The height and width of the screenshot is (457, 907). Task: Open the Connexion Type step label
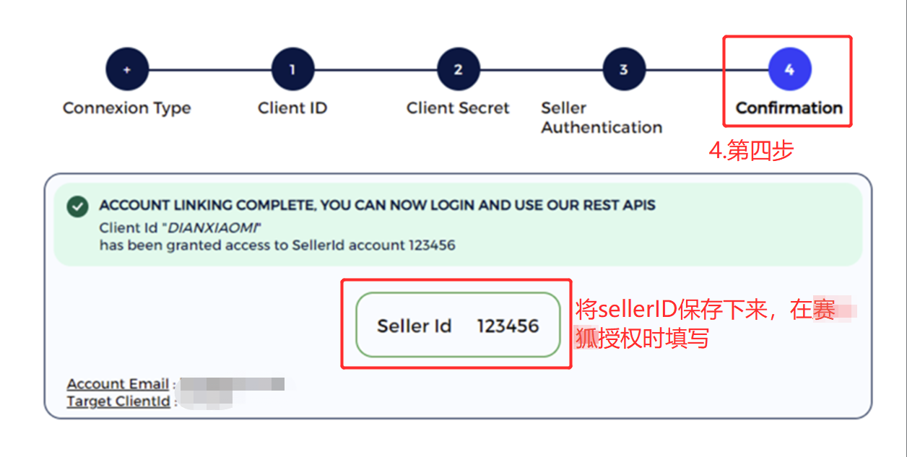(126, 108)
